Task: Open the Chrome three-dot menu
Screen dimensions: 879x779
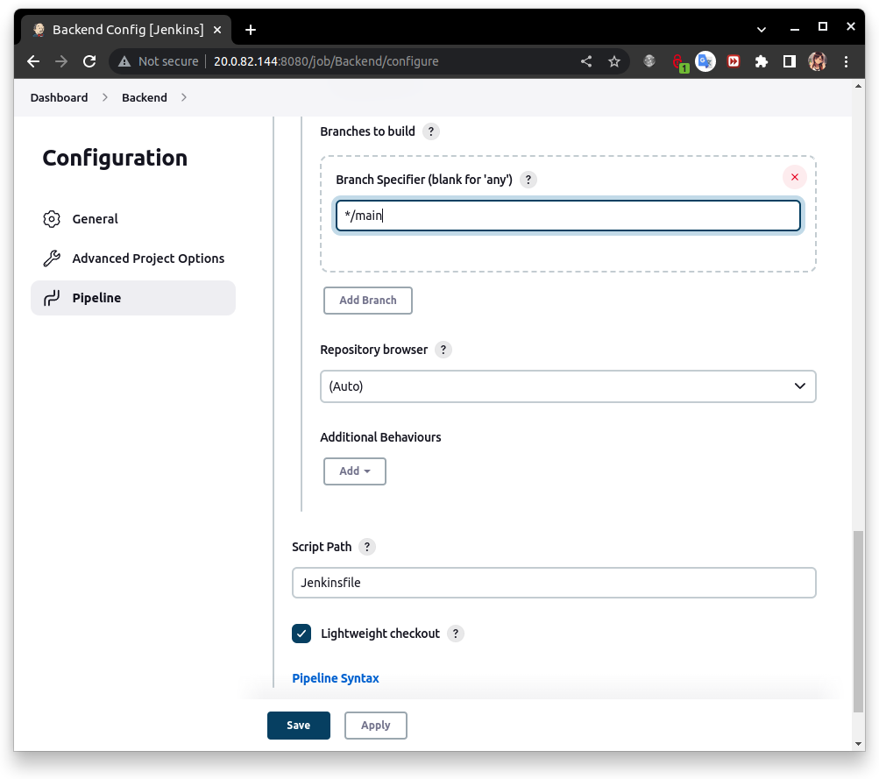Action: pyautogui.click(x=845, y=61)
